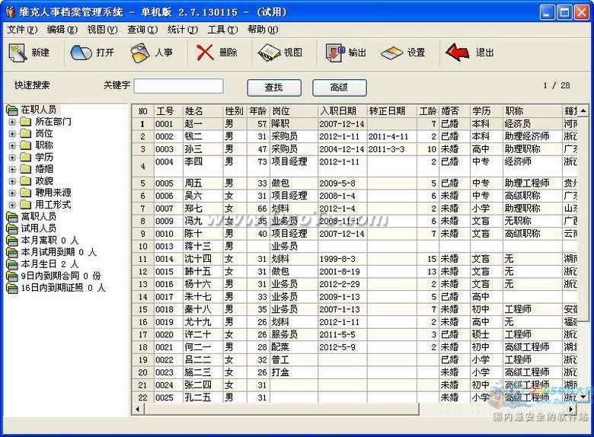Screen dimensions: 594x437
Task: Open the 查询(I) menu
Action: point(142,30)
